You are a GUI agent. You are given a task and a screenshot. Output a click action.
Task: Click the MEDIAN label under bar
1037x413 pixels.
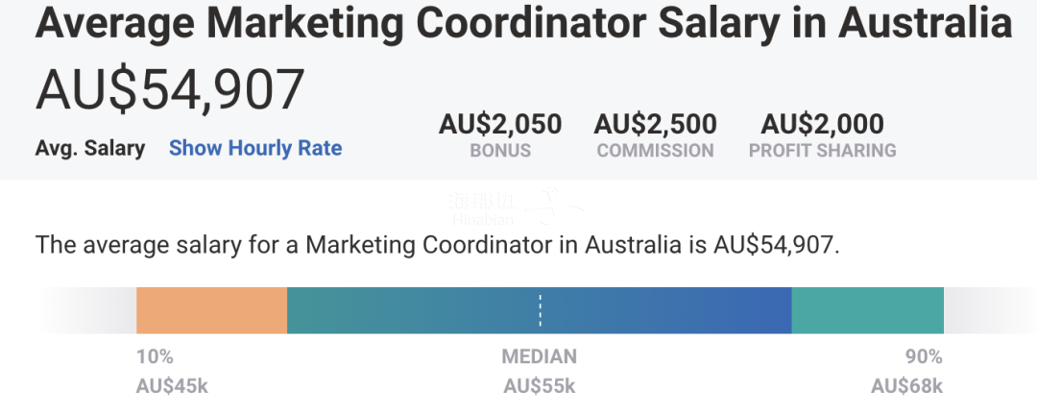(x=539, y=356)
